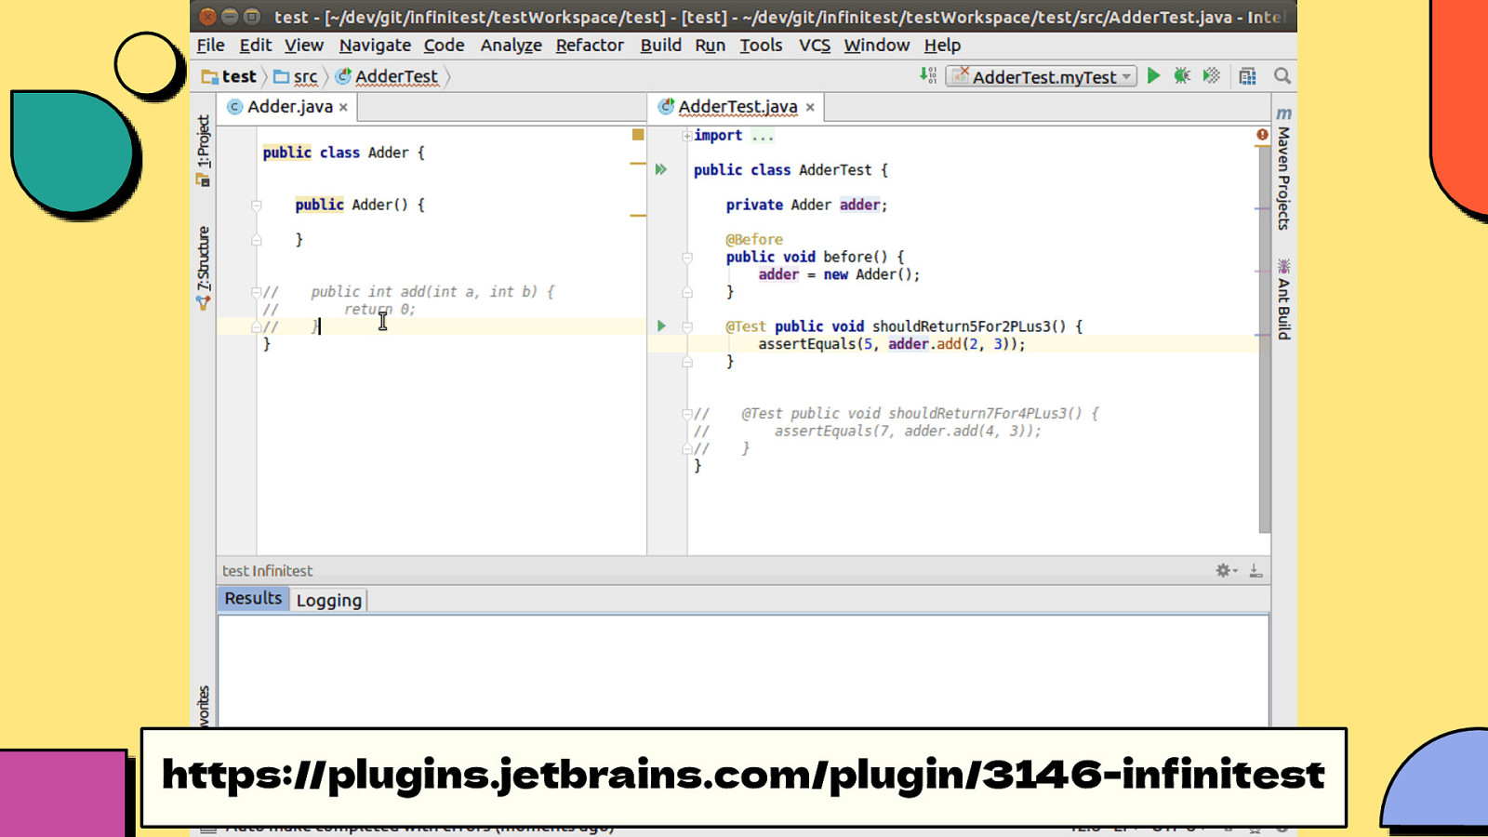The height and width of the screenshot is (837, 1488).
Task: Open the File menu
Action: click(x=210, y=45)
